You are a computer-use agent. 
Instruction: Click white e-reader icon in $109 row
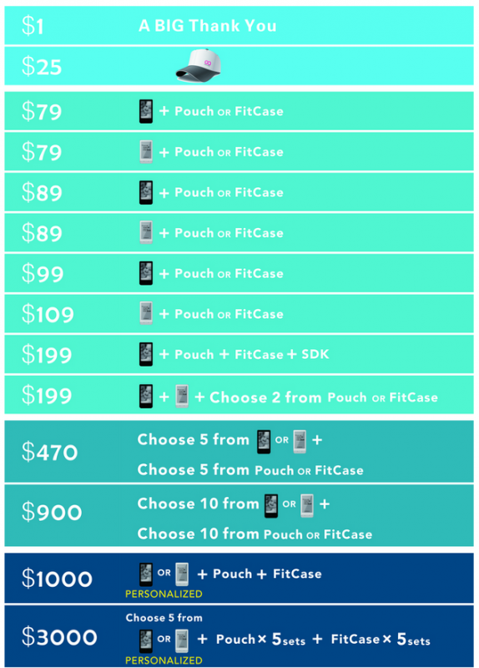tap(146, 314)
